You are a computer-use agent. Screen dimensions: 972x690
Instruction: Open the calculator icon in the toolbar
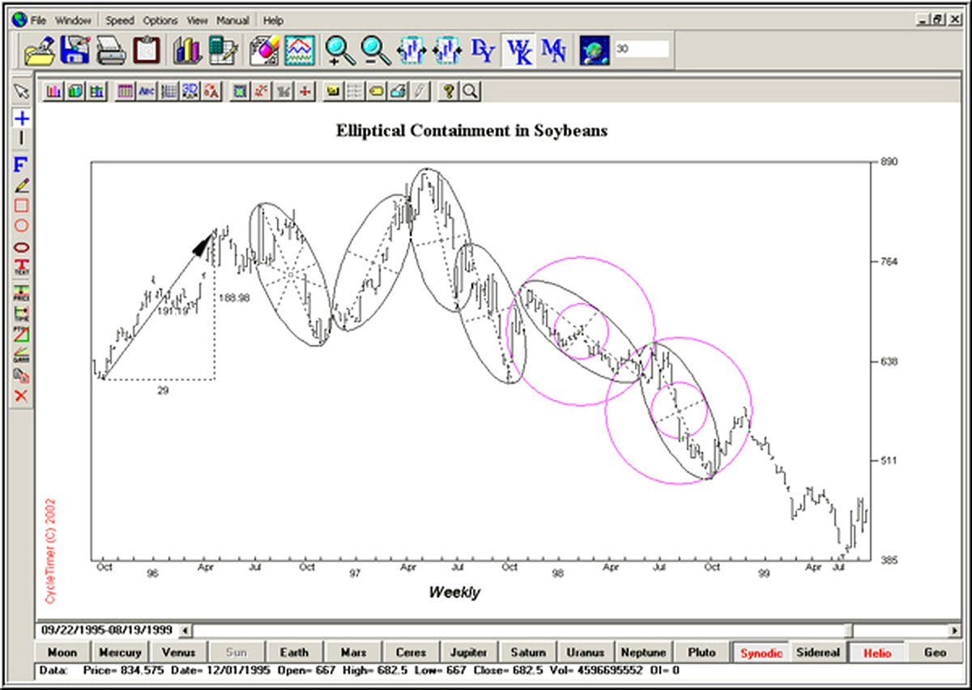(222, 50)
